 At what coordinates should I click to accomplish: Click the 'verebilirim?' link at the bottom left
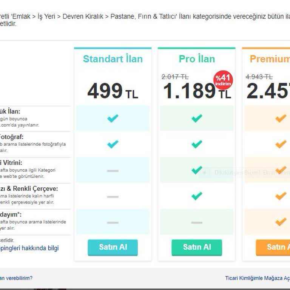[x=16, y=278]
